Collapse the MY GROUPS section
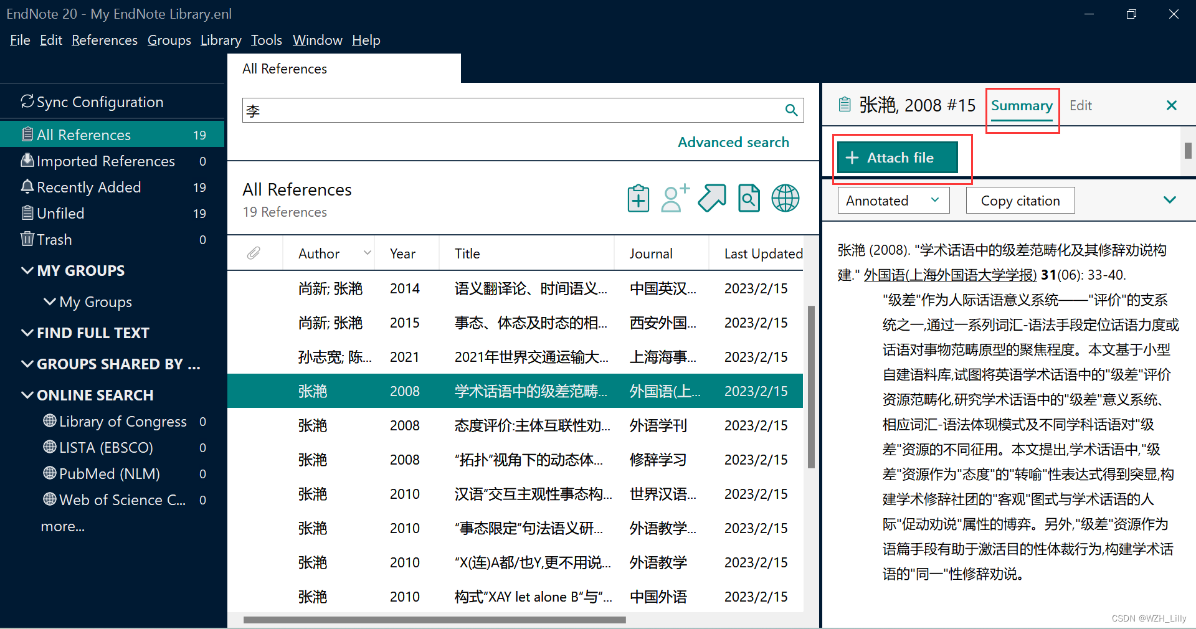The height and width of the screenshot is (629, 1196). [x=27, y=270]
